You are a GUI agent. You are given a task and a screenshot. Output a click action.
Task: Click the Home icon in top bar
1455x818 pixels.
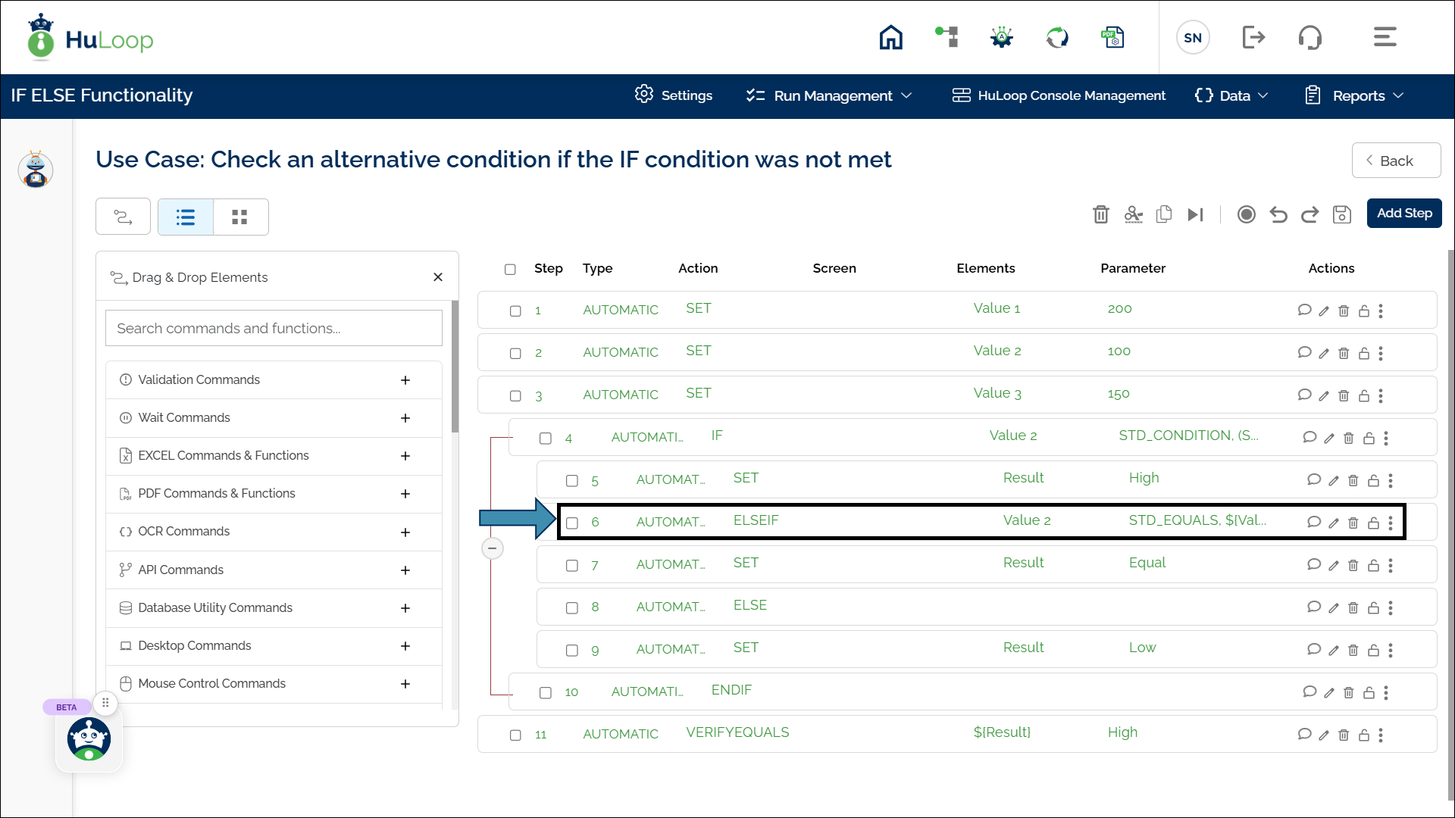point(890,37)
